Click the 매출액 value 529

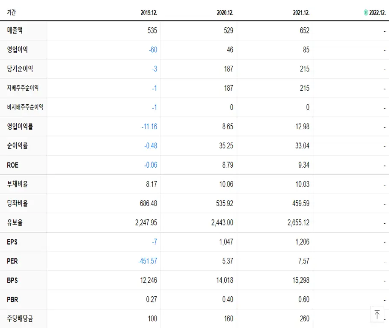tap(229, 30)
